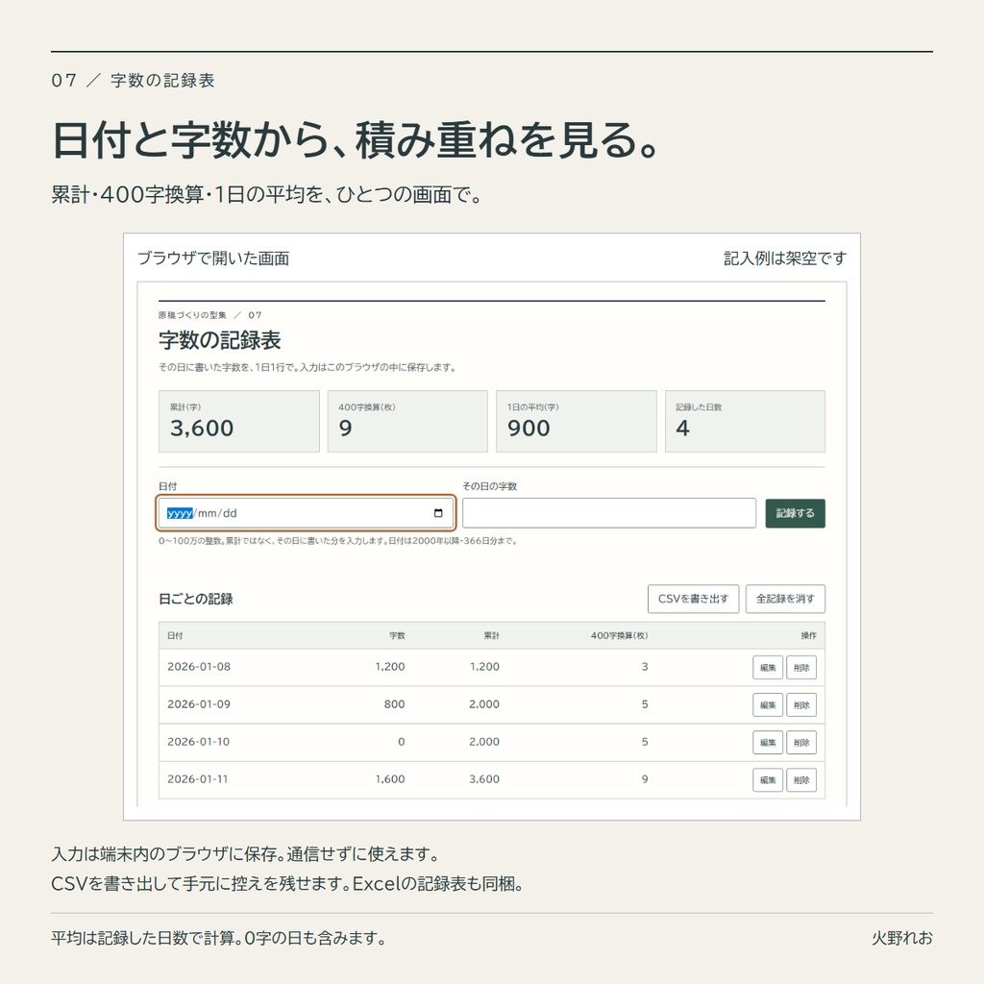Select the 記録した日数 4 summary card
The width and height of the screenshot is (984, 984).
pyautogui.click(x=745, y=421)
